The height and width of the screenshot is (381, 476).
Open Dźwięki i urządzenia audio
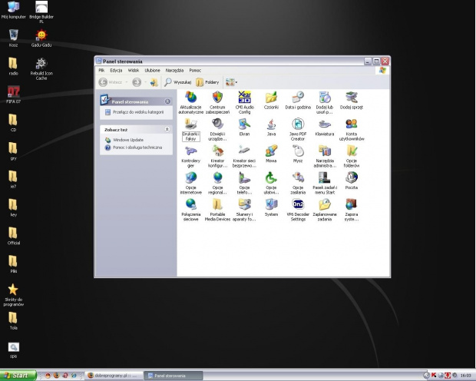tap(217, 129)
